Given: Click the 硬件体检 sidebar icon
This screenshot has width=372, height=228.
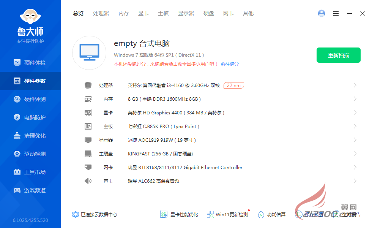Looking at the screenshot, I should point(17,63).
